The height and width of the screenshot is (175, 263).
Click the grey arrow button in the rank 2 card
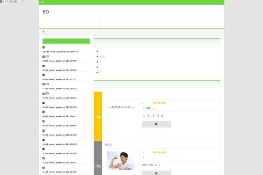[156, 173]
